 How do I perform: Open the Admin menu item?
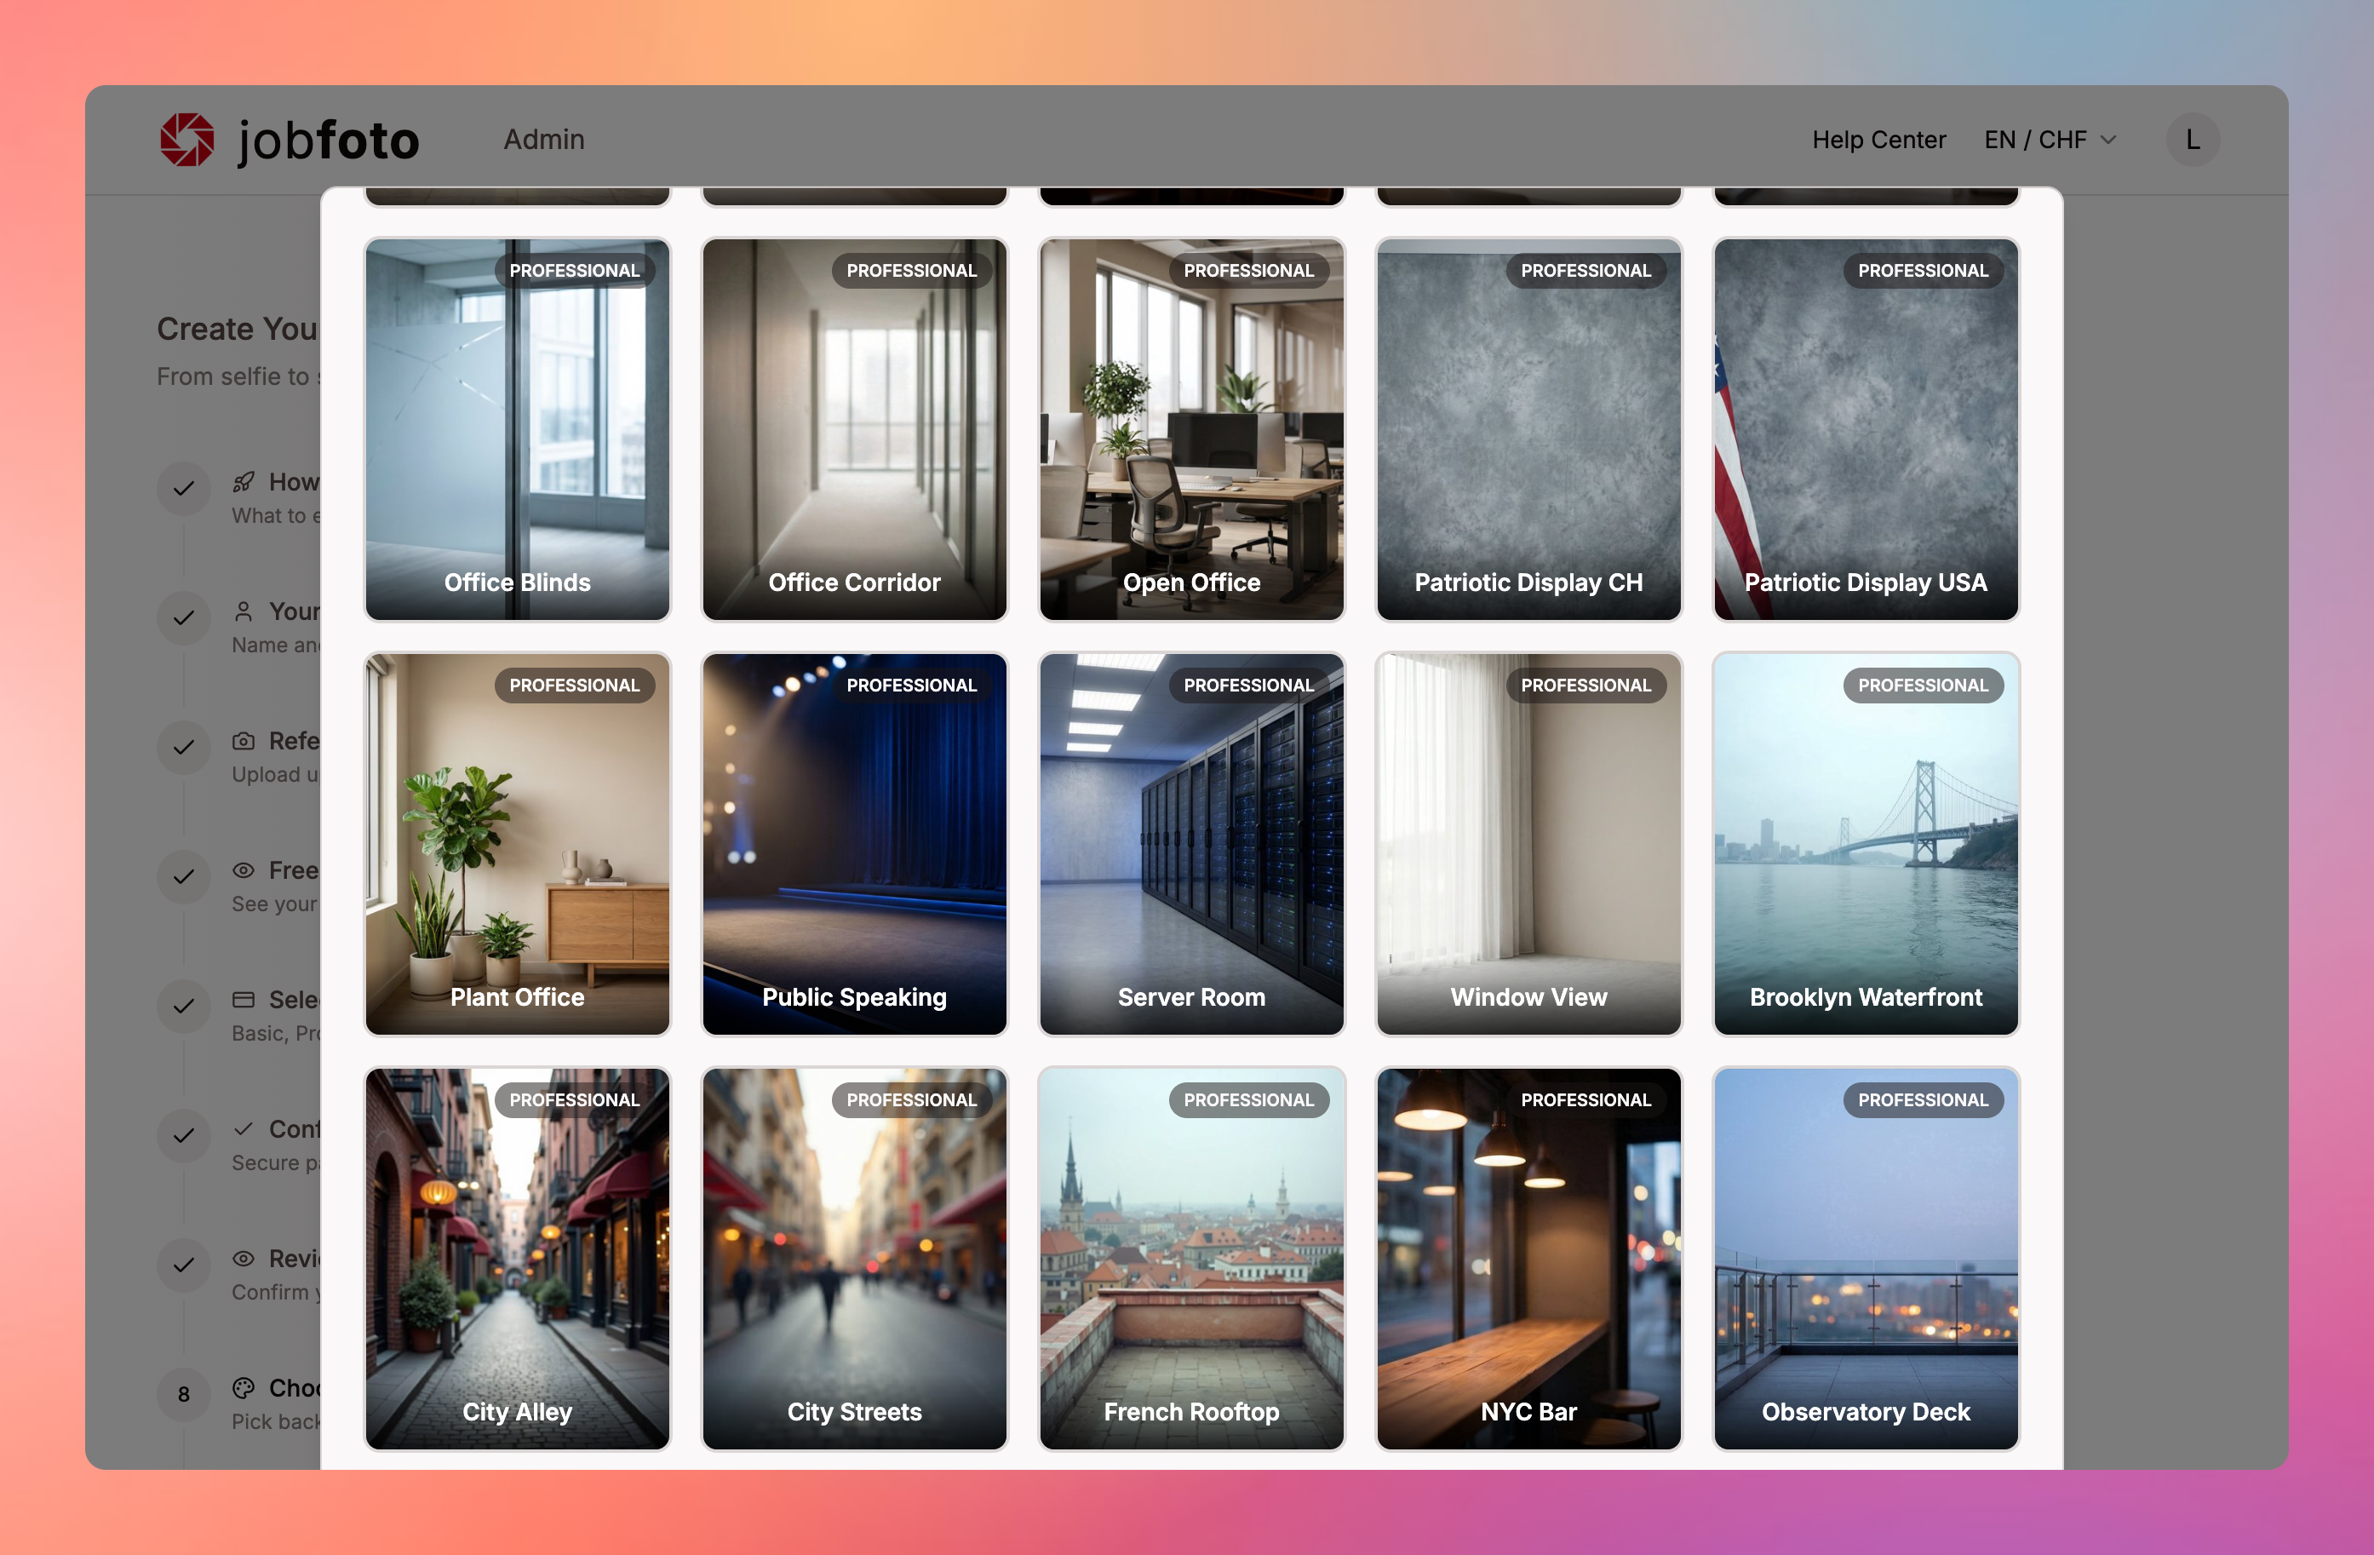pyautogui.click(x=543, y=140)
